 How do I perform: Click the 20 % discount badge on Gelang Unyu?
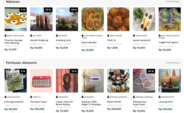pos(151,71)
